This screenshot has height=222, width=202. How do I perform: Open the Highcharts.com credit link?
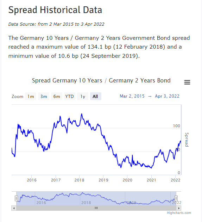tap(179, 213)
